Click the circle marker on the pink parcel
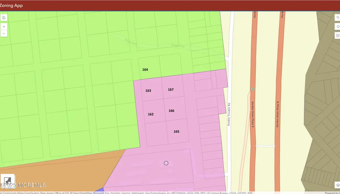 click(166, 163)
